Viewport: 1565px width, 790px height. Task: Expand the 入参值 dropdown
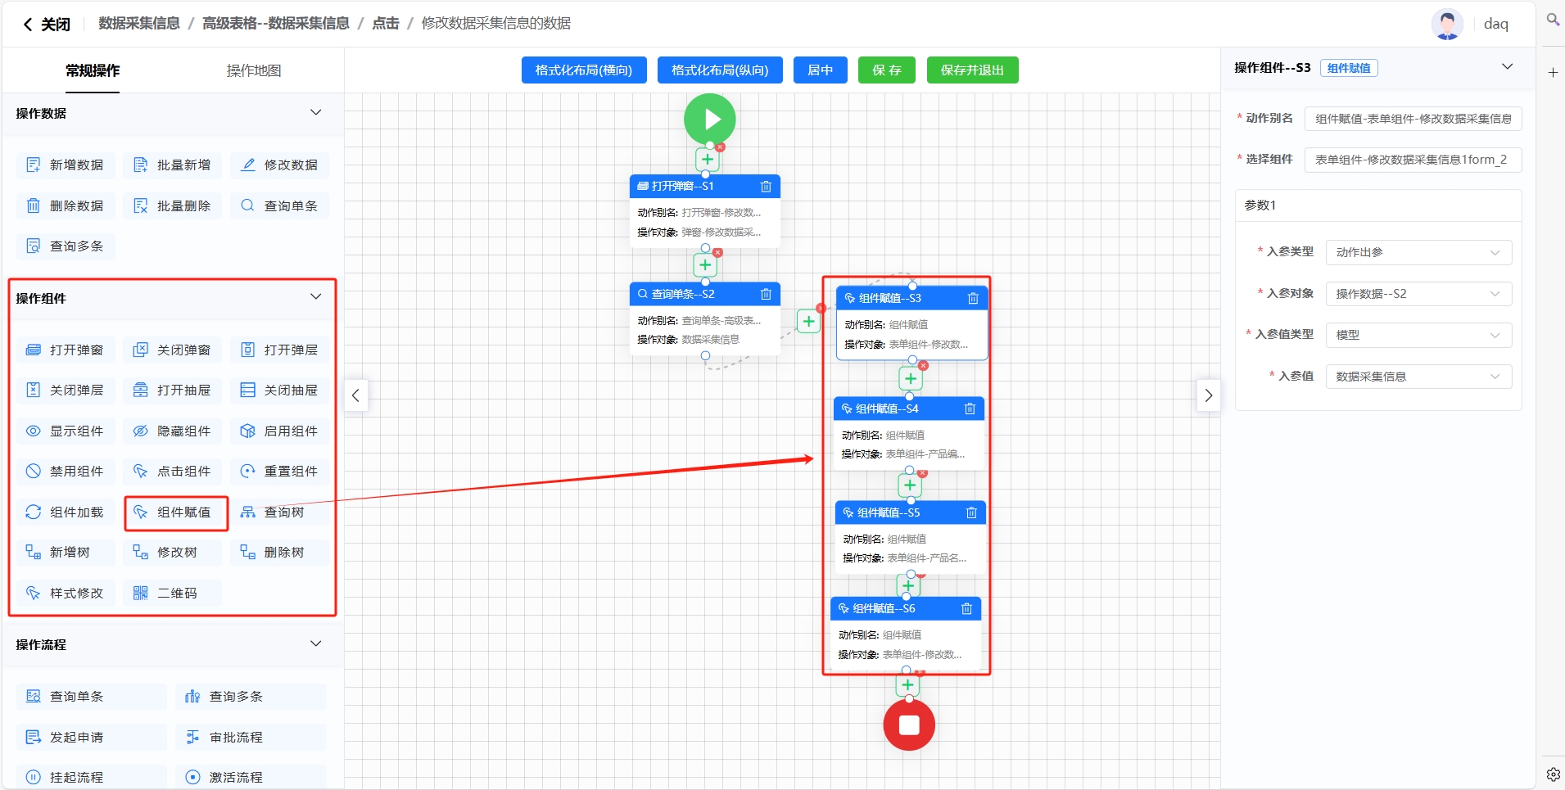point(1418,377)
